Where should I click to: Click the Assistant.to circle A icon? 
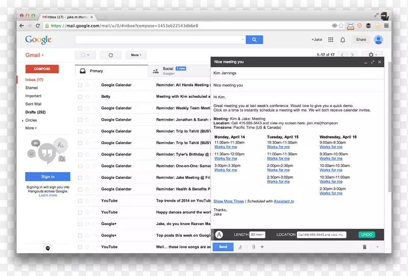(219, 235)
